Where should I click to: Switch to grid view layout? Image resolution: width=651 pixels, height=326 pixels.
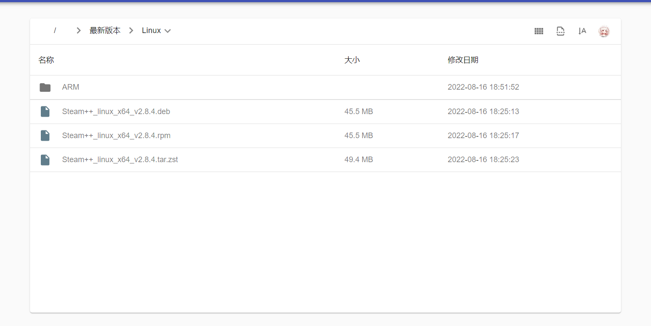[x=539, y=31]
